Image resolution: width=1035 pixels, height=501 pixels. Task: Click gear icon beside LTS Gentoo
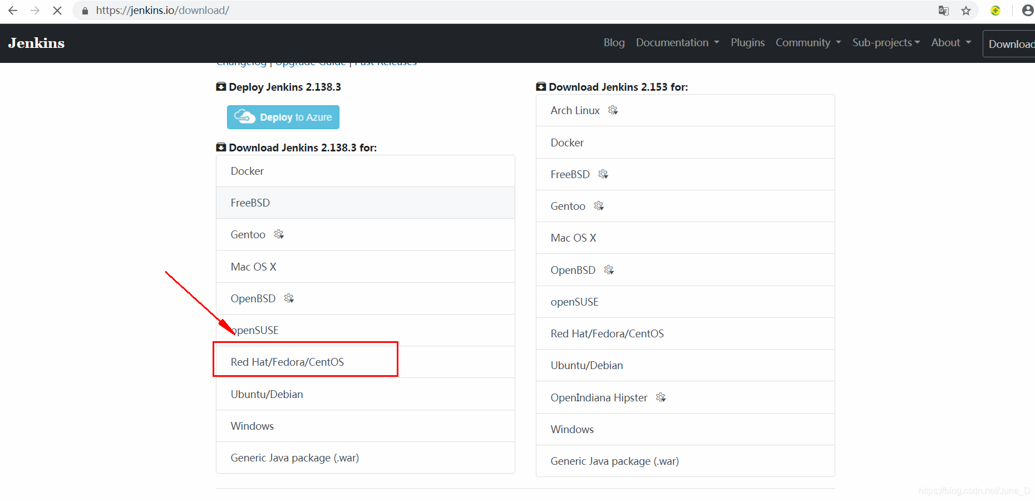279,234
